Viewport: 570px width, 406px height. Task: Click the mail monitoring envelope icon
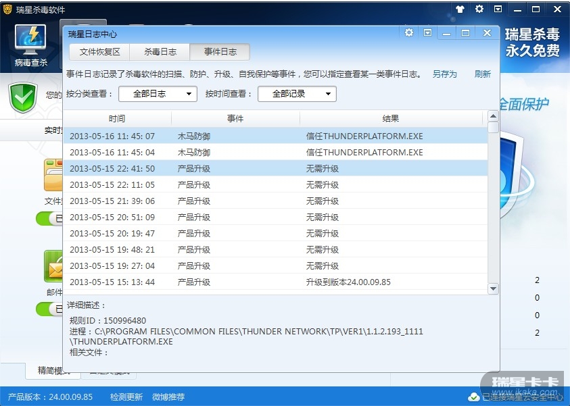(53, 266)
